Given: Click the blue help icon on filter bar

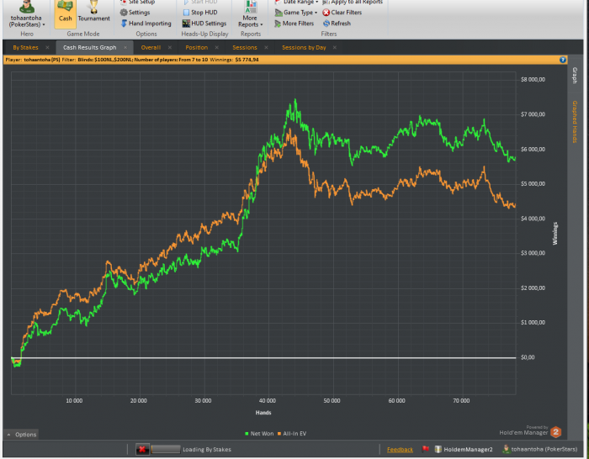Looking at the screenshot, I should click(563, 61).
